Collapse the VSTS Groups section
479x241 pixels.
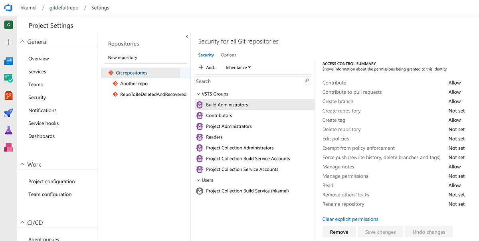198,94
